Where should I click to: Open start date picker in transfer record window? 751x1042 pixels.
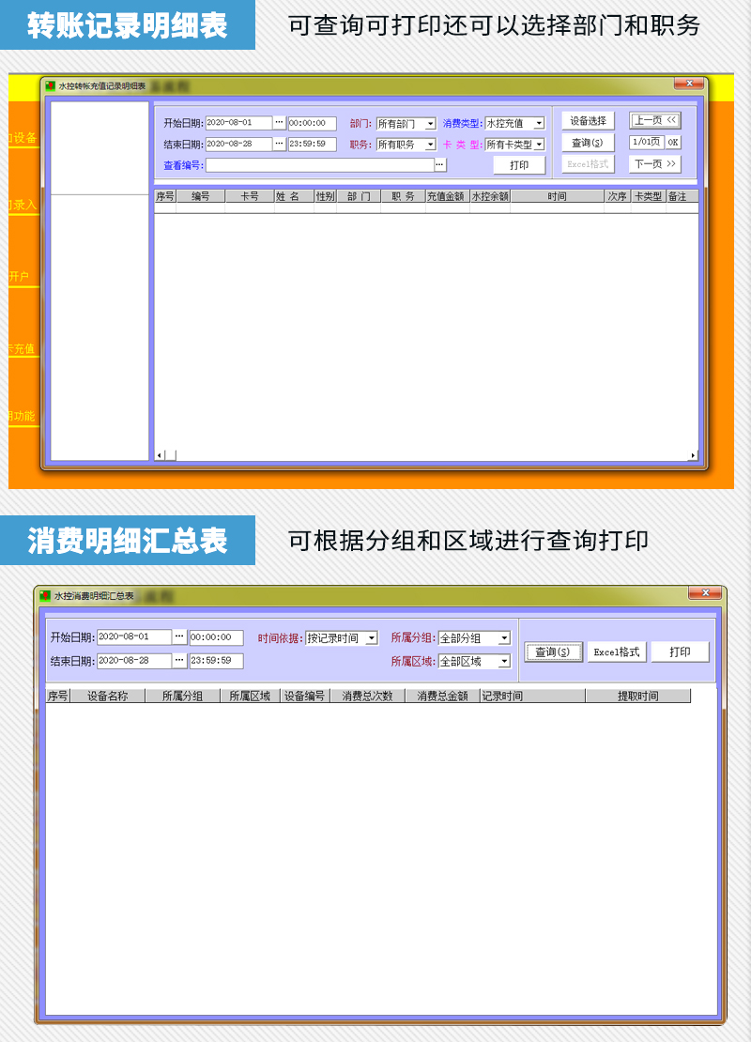pos(279,123)
